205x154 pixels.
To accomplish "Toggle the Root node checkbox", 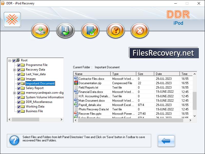I will pos(13,60).
